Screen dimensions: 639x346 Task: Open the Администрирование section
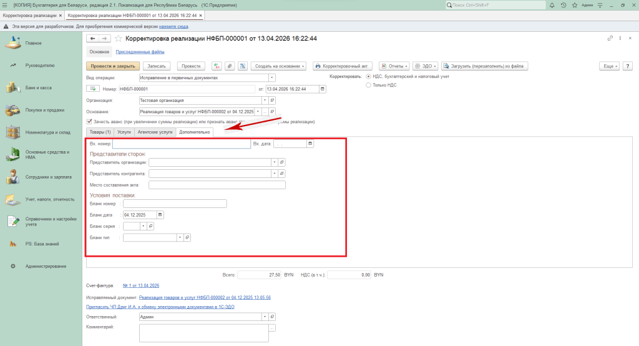(x=46, y=266)
